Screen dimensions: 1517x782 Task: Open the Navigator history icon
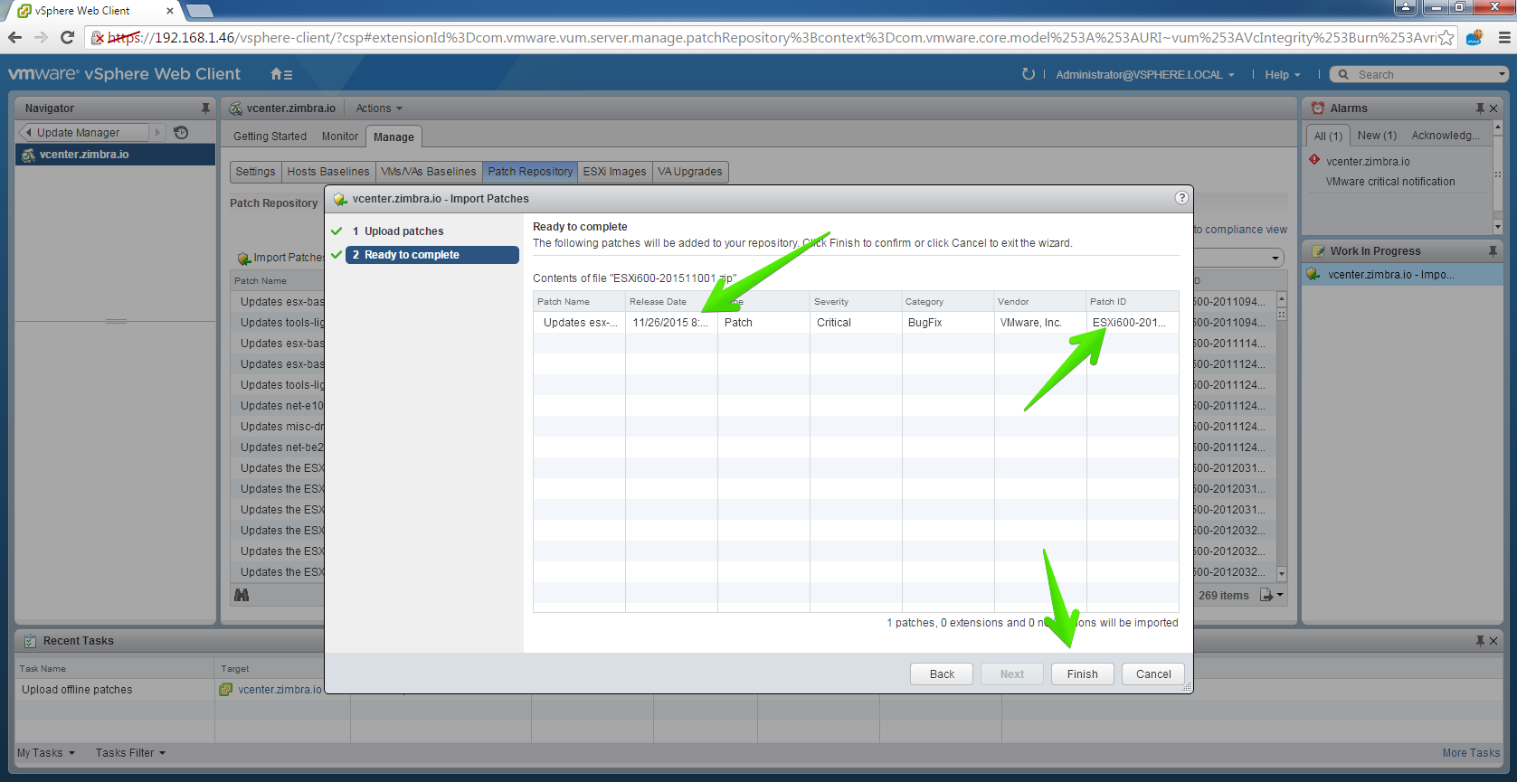tap(181, 132)
